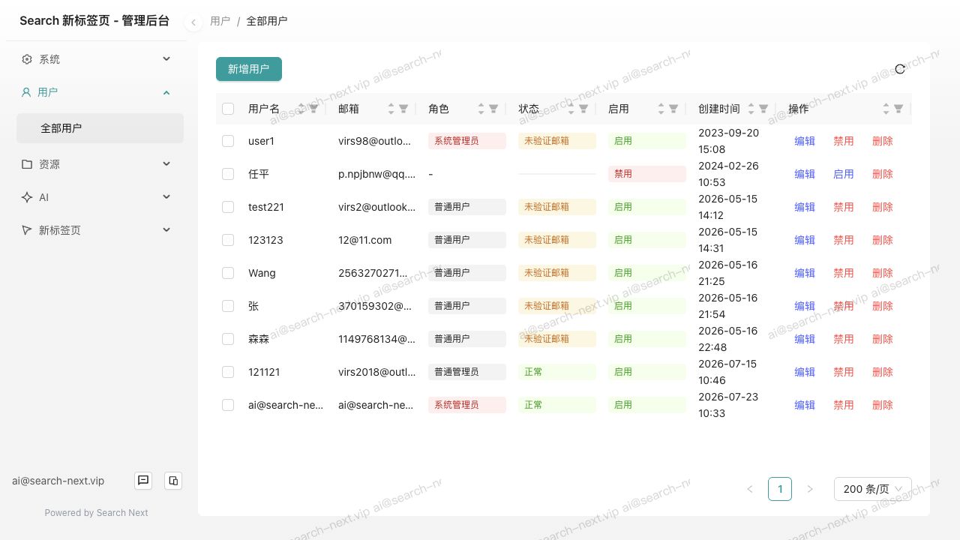960x540 pixels.
Task: Open the filter for the 操作 column
Action: point(898,109)
